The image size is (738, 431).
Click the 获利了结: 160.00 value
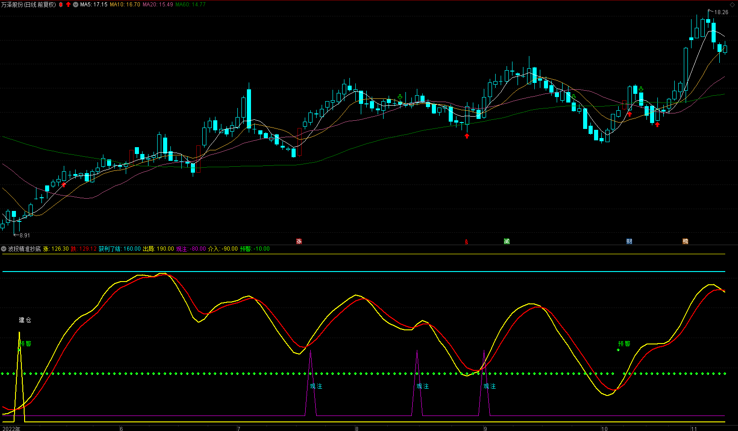click(119, 249)
